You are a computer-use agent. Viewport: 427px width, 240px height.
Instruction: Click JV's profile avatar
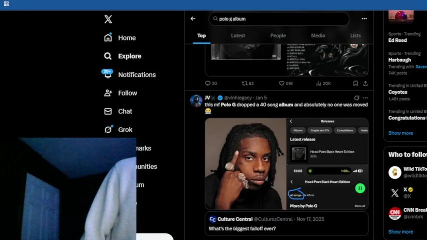click(x=196, y=101)
